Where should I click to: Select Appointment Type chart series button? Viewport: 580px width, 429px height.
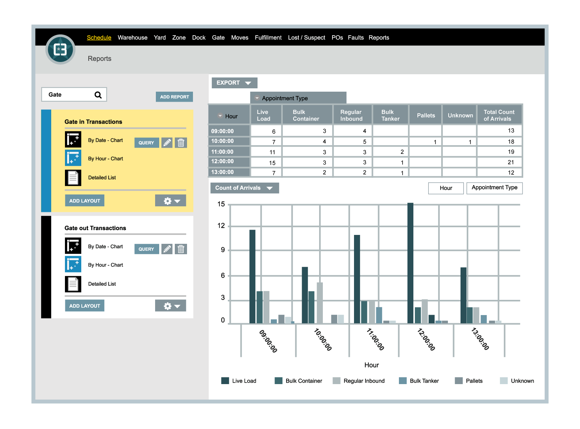[x=495, y=188]
